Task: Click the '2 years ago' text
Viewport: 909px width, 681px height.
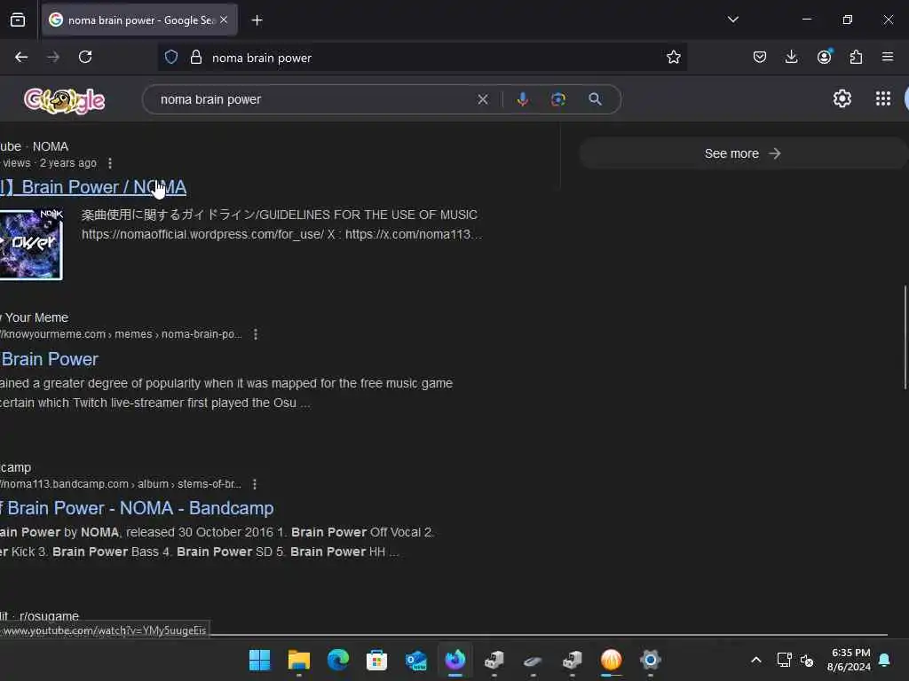Action: (67, 163)
